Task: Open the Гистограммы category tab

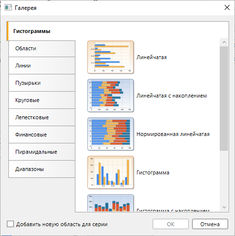Action: coord(41,31)
